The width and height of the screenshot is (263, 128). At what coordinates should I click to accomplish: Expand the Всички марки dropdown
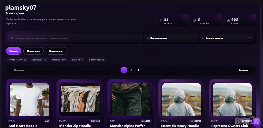click(x=171, y=38)
